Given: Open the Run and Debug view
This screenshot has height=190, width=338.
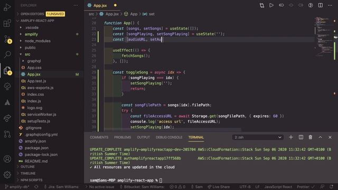Looking at the screenshot, I should tap(7, 7).
